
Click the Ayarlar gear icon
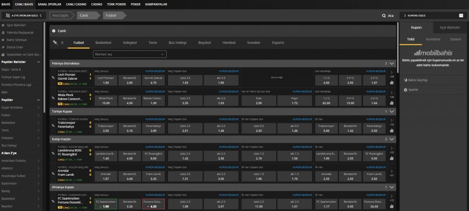(x=406, y=90)
